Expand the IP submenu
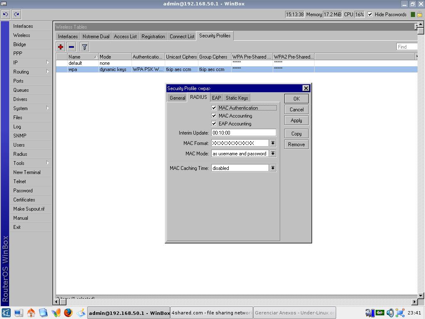This screenshot has height=319, width=425. [48, 62]
